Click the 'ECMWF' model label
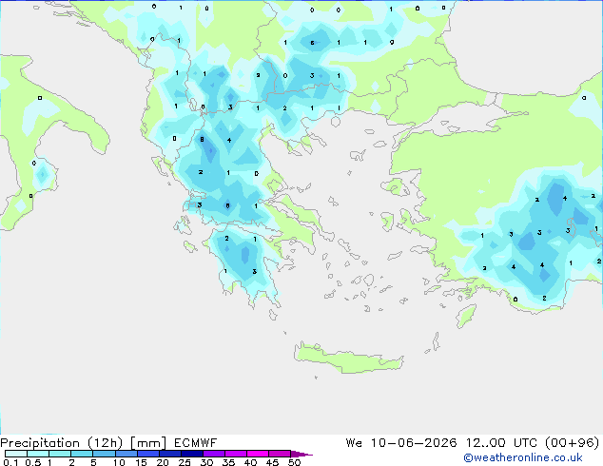 pyautogui.click(x=195, y=443)
